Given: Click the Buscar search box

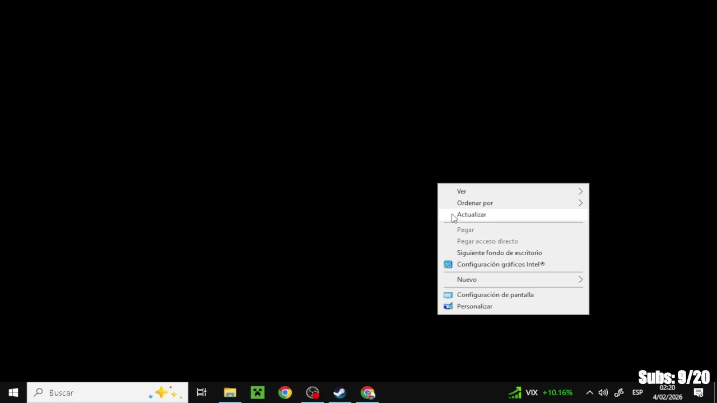Looking at the screenshot, I should click(x=108, y=392).
